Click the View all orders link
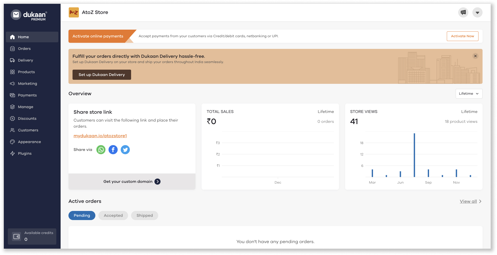Screen dimensions: 497x255 [468, 201]
